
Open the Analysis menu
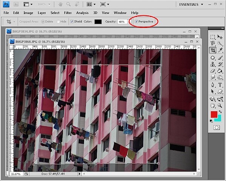click(82, 13)
